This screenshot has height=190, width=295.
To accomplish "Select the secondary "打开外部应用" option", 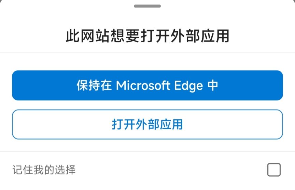I will 147,124.
